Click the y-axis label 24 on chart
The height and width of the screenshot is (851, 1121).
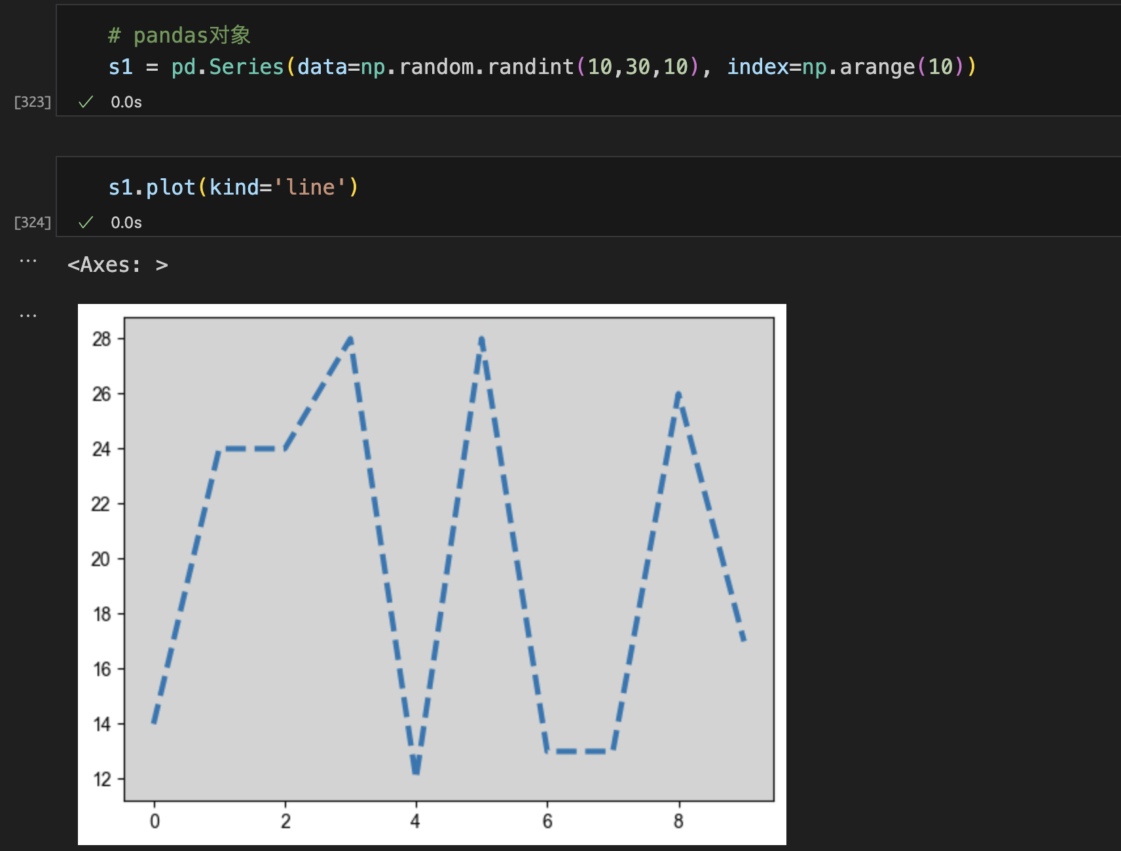pyautogui.click(x=102, y=449)
